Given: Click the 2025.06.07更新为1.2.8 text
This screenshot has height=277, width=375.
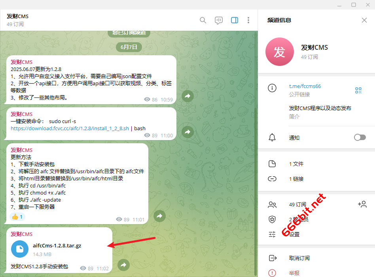Looking at the screenshot, I should tap(36, 69).
